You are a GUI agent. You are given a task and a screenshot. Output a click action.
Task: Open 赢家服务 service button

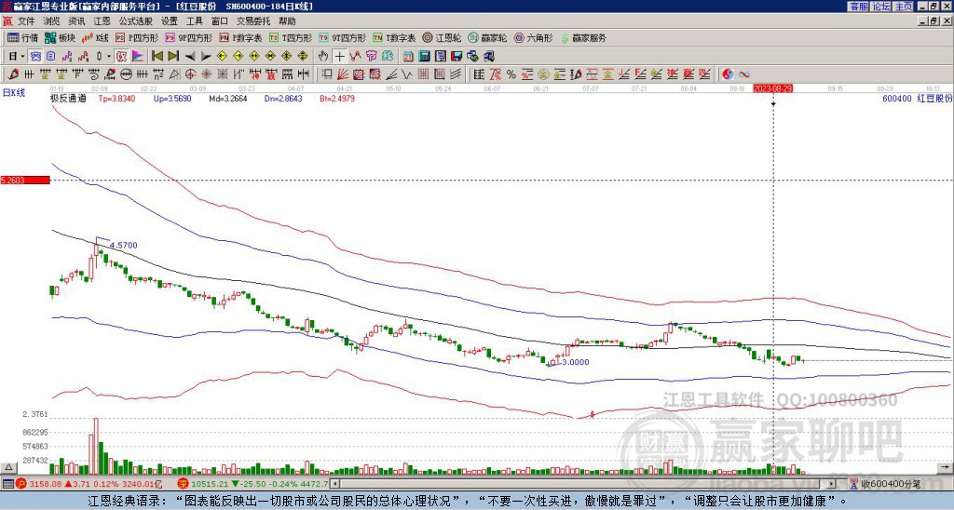tap(583, 37)
